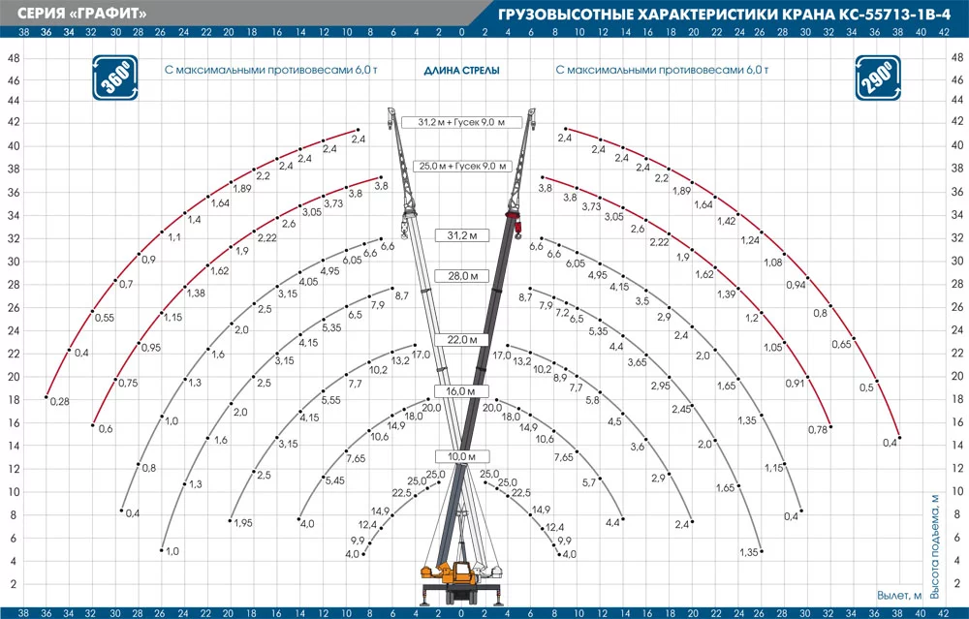This screenshot has width=969, height=619.
Task: Click the 8,9 load value
Action: 560,378
